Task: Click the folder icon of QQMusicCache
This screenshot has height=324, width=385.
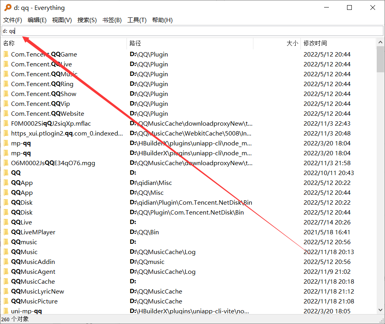Action: point(6,282)
